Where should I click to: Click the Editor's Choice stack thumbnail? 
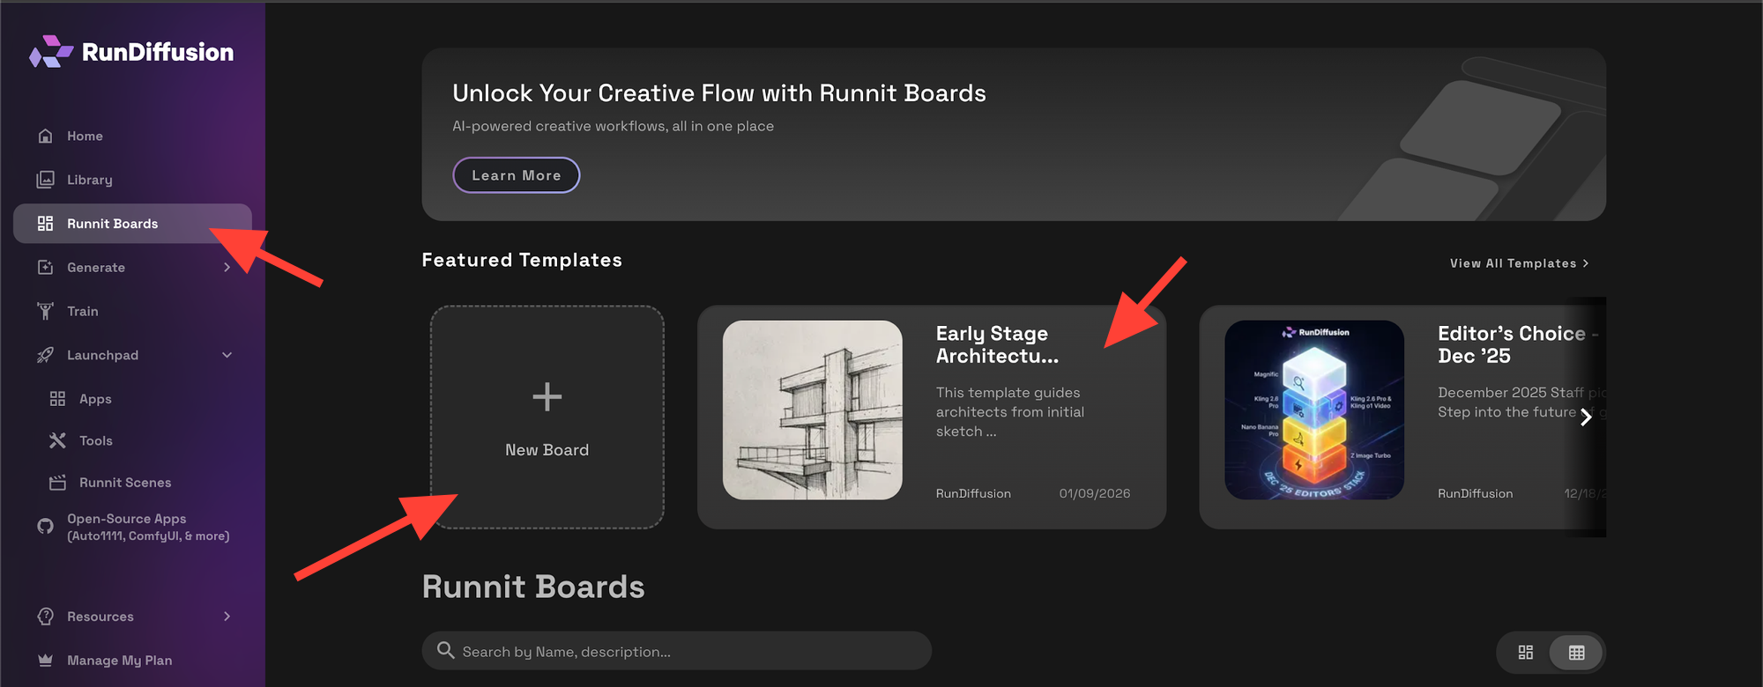(1314, 410)
